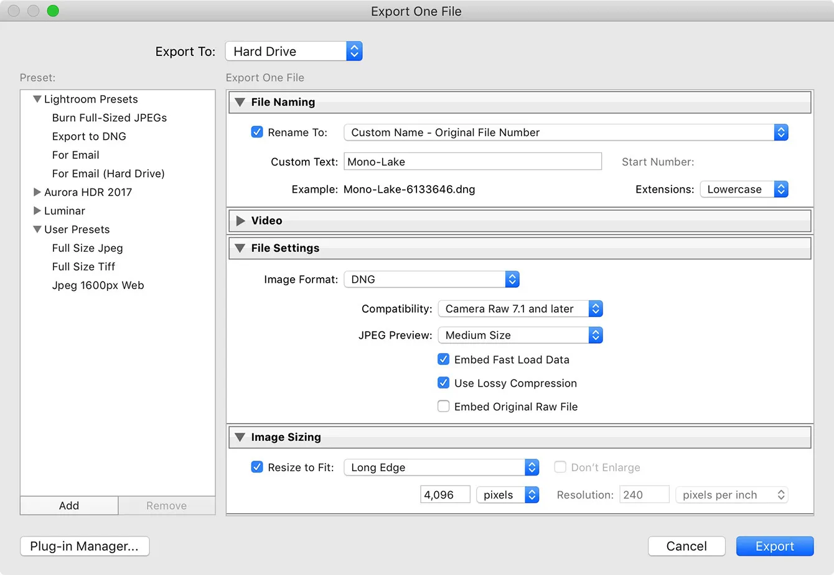The height and width of the screenshot is (575, 834).
Task: Expand the Video section triangle
Action: coord(240,221)
